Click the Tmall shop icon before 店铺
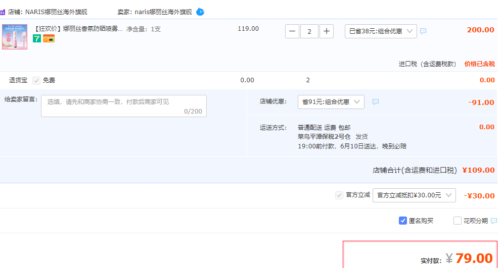Image resolution: width=501 pixels, height=268 pixels. coord(2,13)
